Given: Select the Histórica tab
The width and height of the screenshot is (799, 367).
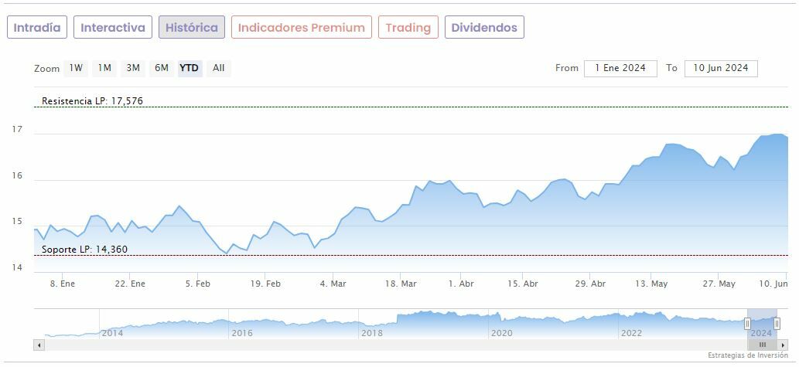Looking at the screenshot, I should 192,28.
